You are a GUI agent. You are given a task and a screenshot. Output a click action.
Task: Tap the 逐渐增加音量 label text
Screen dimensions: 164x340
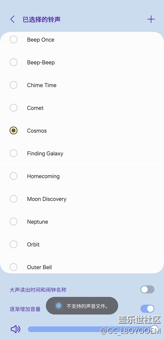click(x=25, y=309)
